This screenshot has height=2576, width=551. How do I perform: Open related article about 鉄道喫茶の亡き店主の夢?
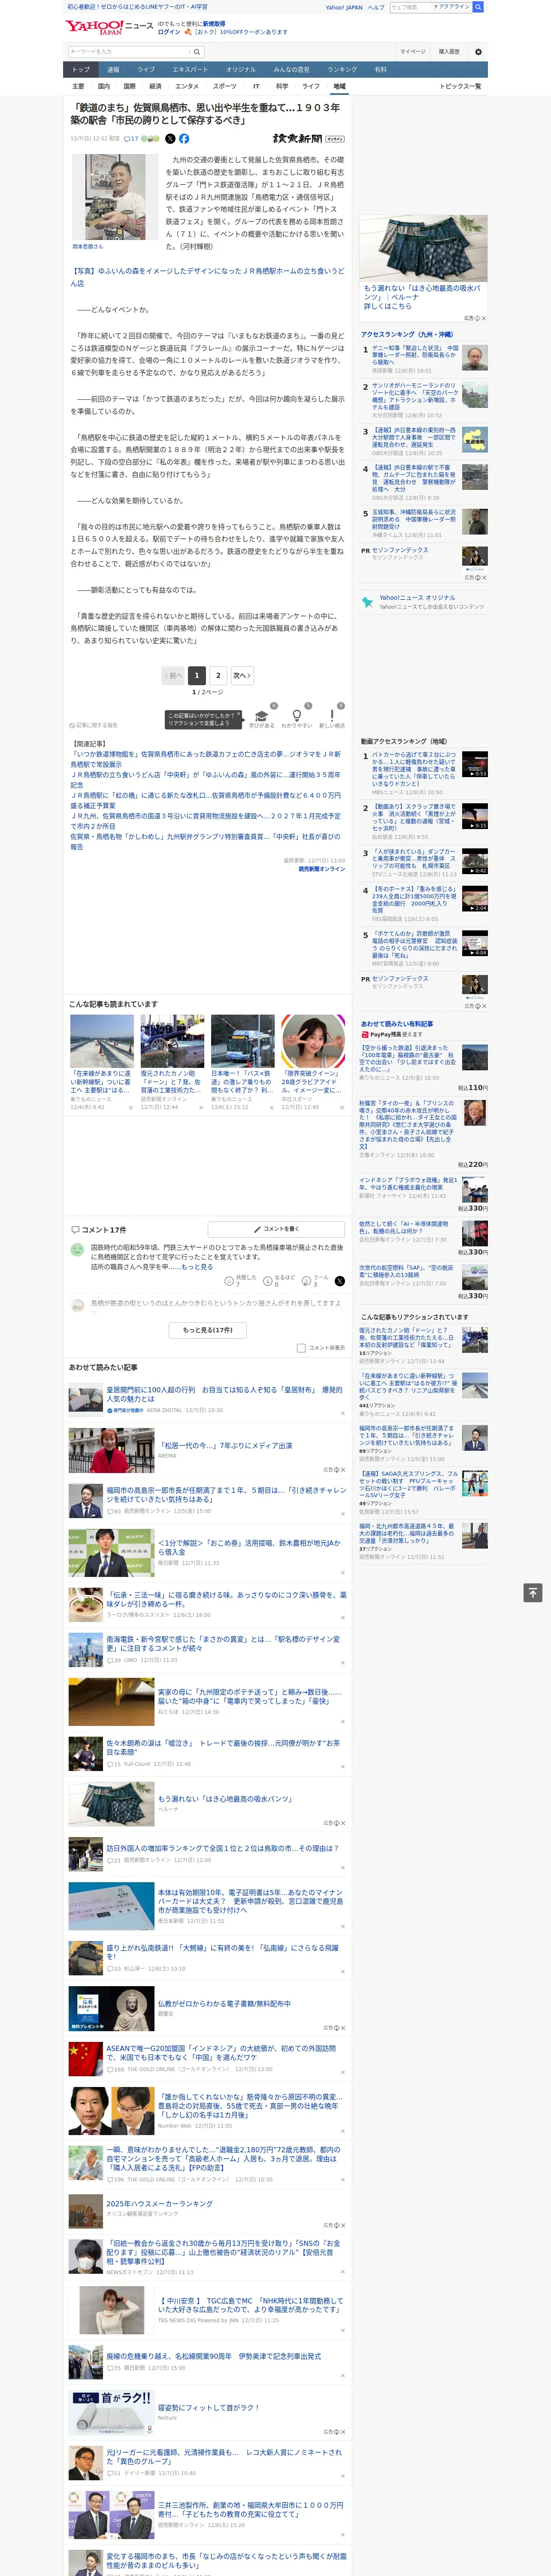tap(205, 759)
